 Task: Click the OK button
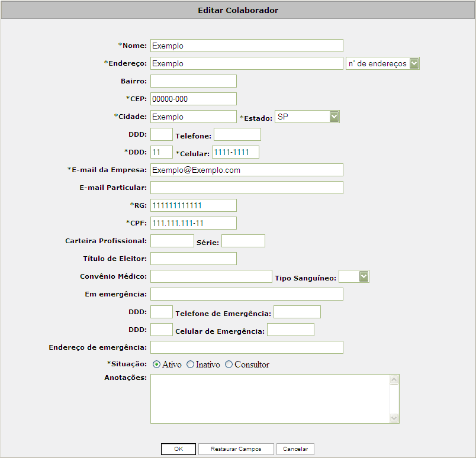[x=179, y=449]
